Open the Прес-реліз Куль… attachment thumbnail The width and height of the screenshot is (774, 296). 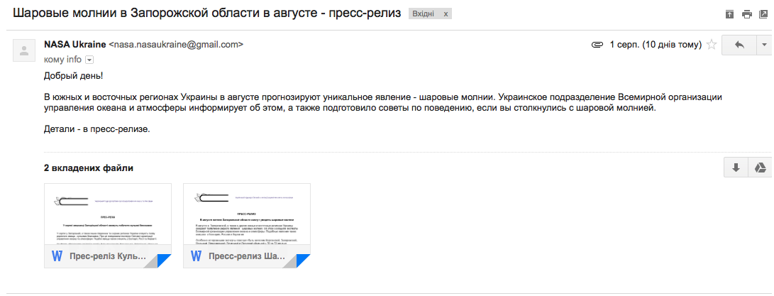coord(108,216)
